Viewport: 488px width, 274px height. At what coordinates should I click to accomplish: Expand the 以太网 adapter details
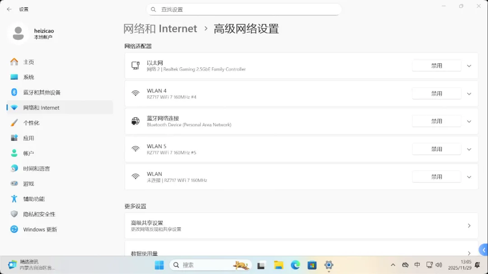(x=469, y=66)
